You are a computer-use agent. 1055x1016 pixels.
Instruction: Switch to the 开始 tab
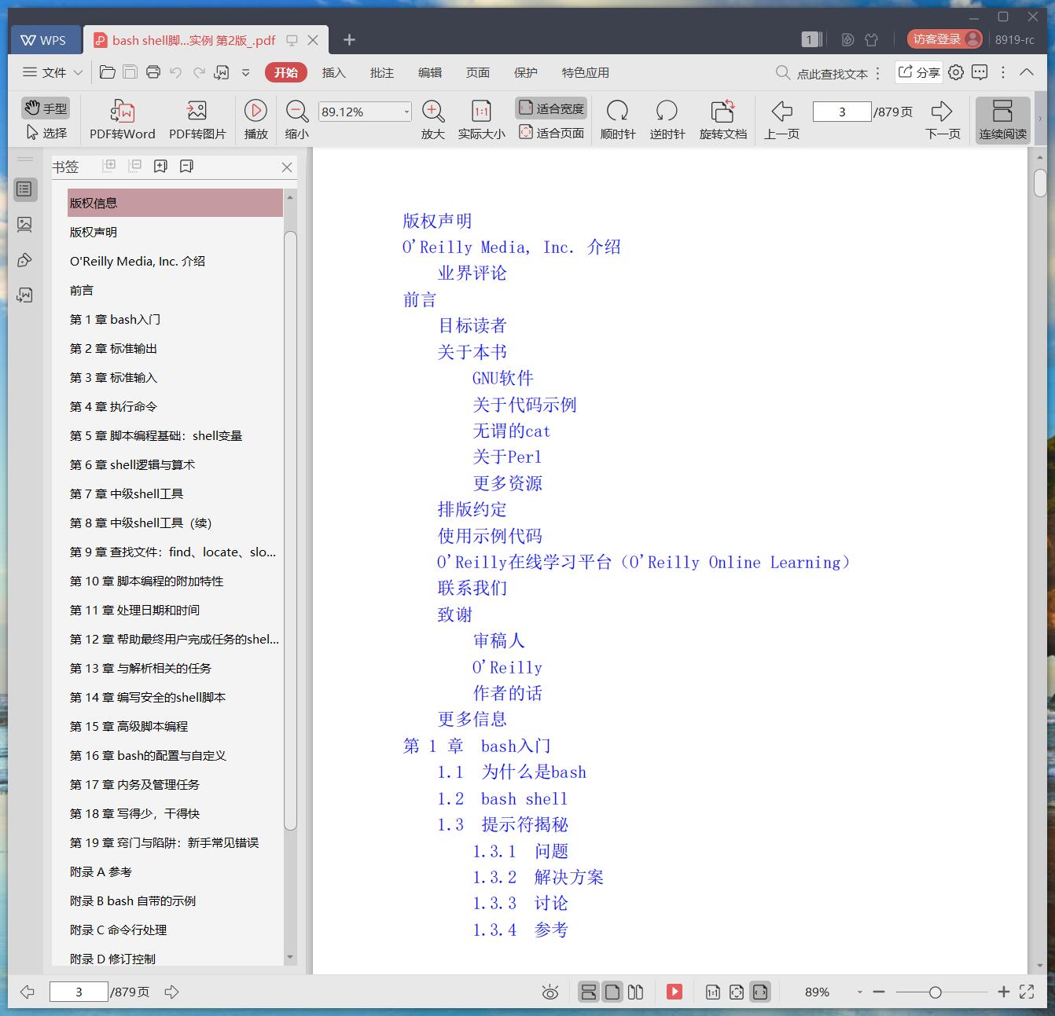285,72
